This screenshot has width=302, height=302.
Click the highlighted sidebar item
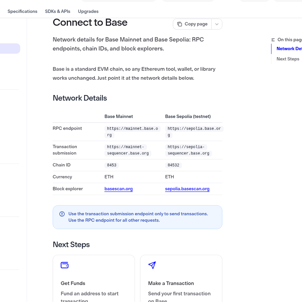pos(10,48)
